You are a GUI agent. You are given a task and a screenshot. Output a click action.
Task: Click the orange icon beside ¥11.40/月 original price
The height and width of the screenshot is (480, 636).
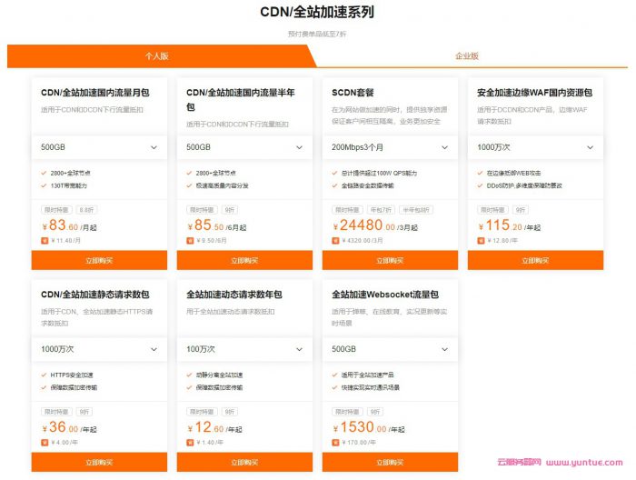point(45,241)
